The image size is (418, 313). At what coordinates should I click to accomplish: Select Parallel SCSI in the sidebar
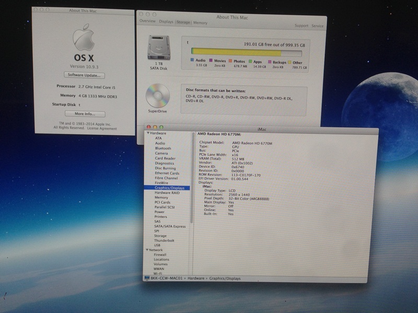pos(165,207)
